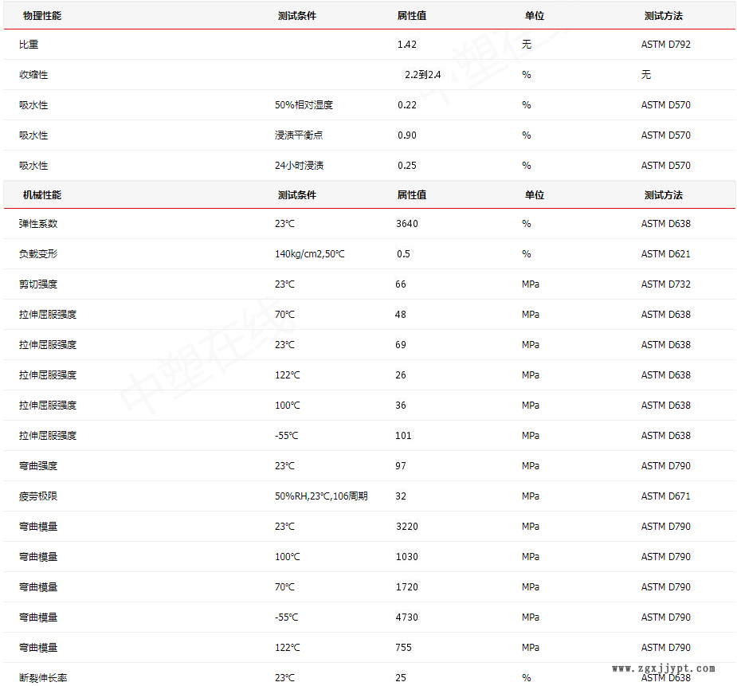This screenshot has width=737, height=686.
Task: Click the 36 tensile yield value
Action: 401,406
